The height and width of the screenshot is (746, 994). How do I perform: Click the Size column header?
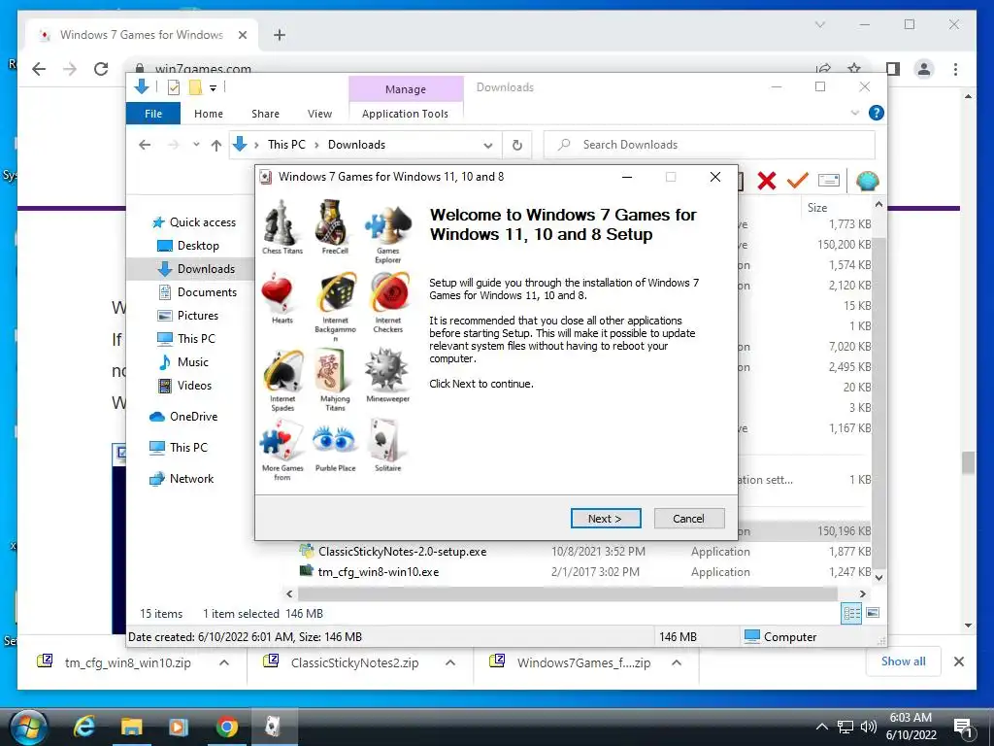[817, 208]
